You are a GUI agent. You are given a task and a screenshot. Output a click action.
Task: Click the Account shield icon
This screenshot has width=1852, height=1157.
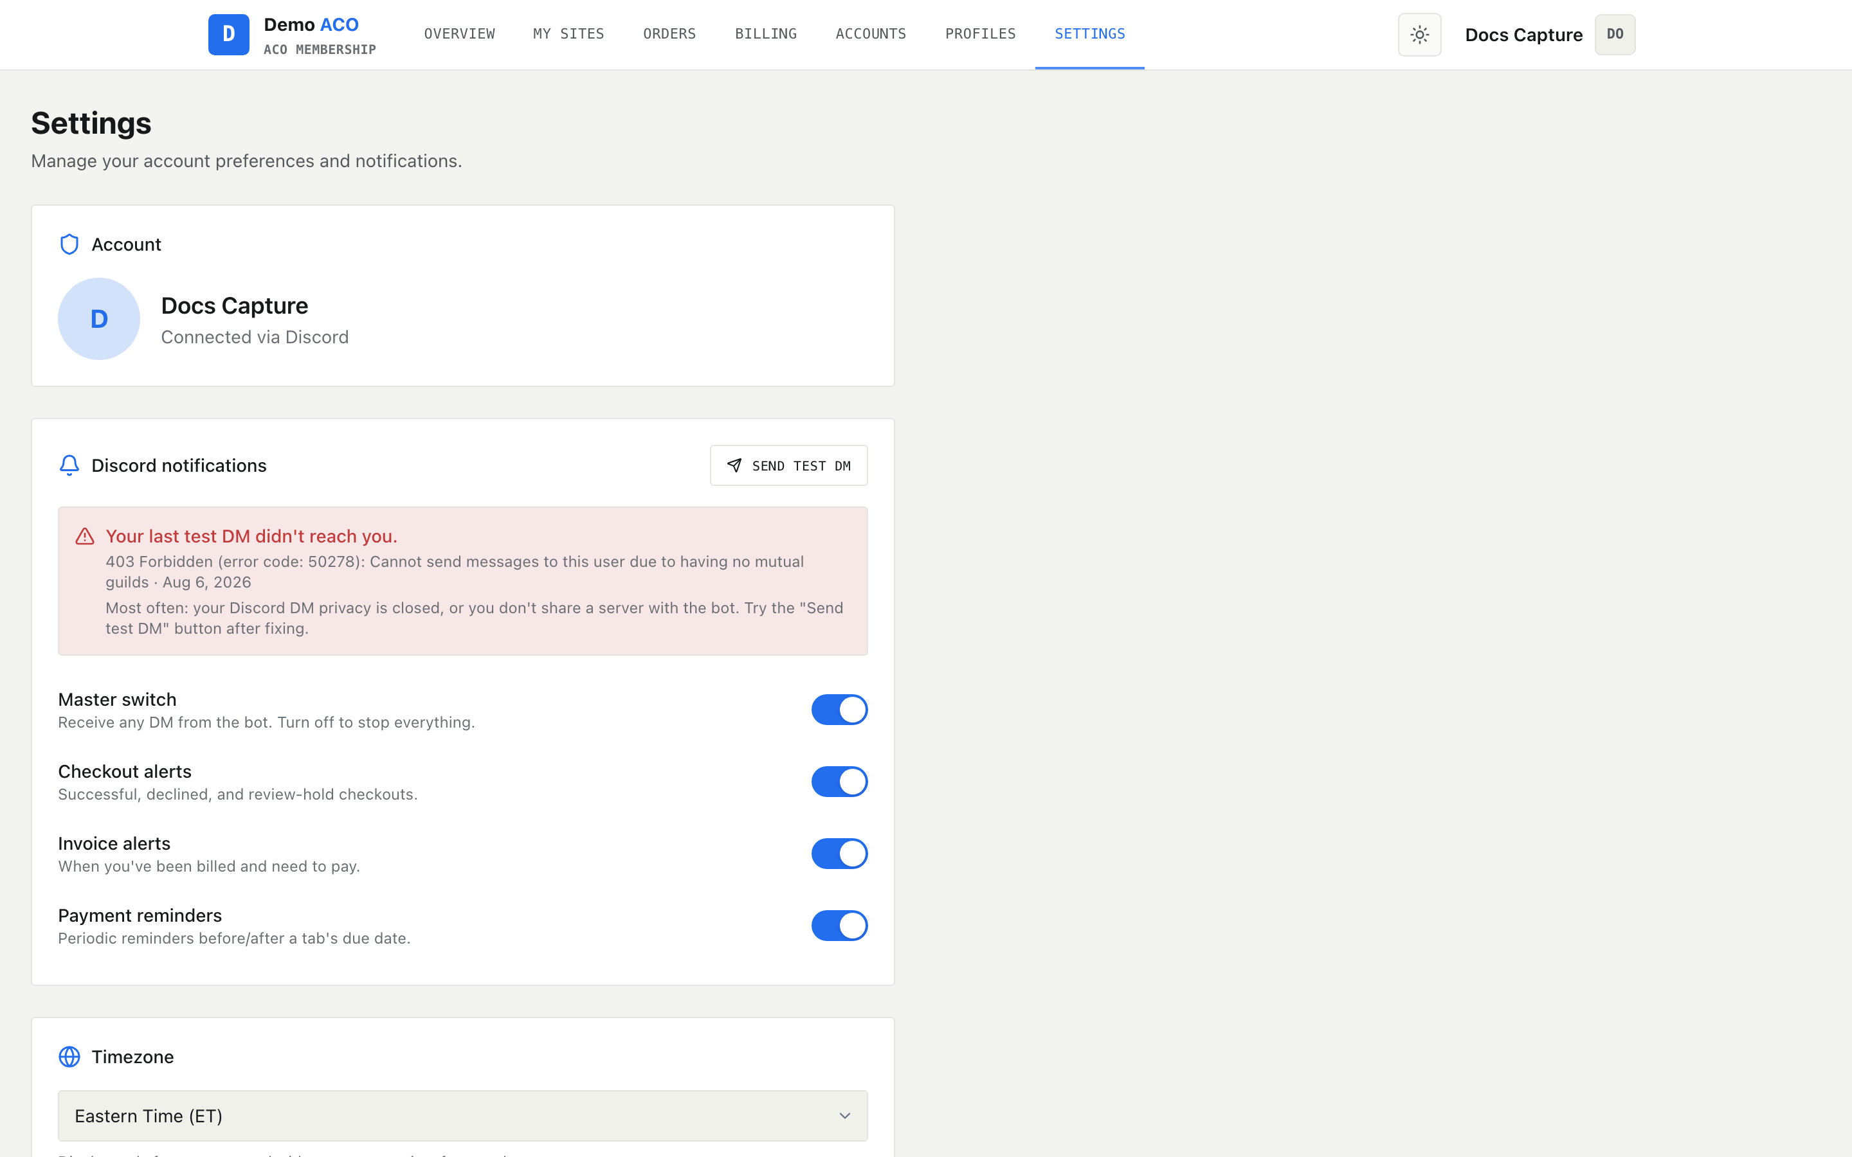point(69,244)
